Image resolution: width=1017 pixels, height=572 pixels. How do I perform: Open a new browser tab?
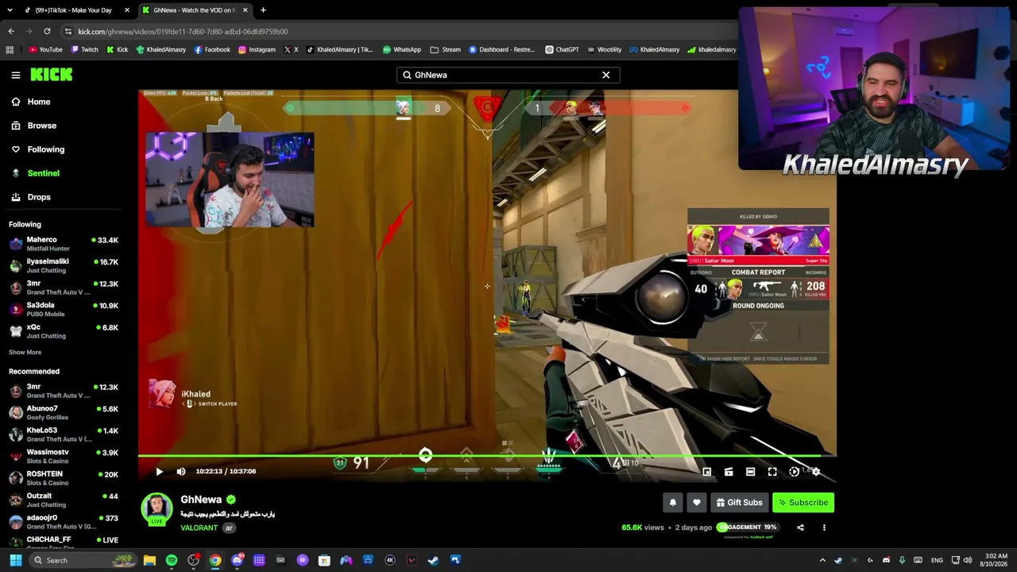click(263, 10)
